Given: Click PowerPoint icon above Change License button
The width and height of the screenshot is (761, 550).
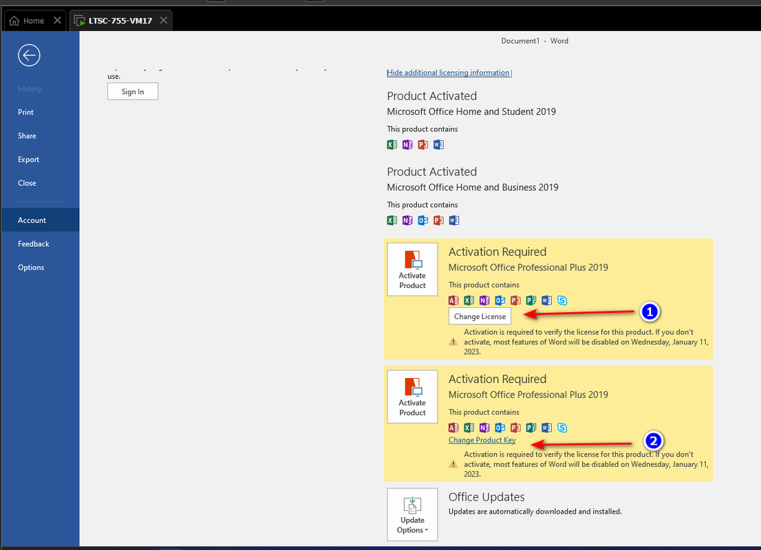Looking at the screenshot, I should (x=515, y=300).
